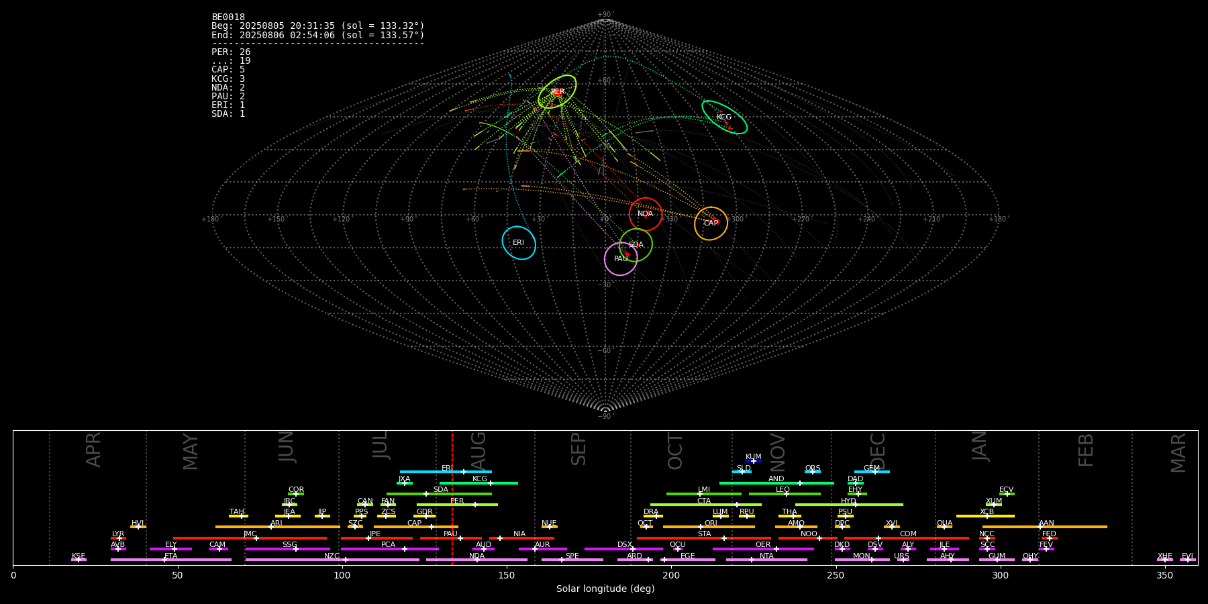This screenshot has width=1208, height=604.
Task: Click the ARI activity bar in timeline
Action: pyautogui.click(x=278, y=527)
